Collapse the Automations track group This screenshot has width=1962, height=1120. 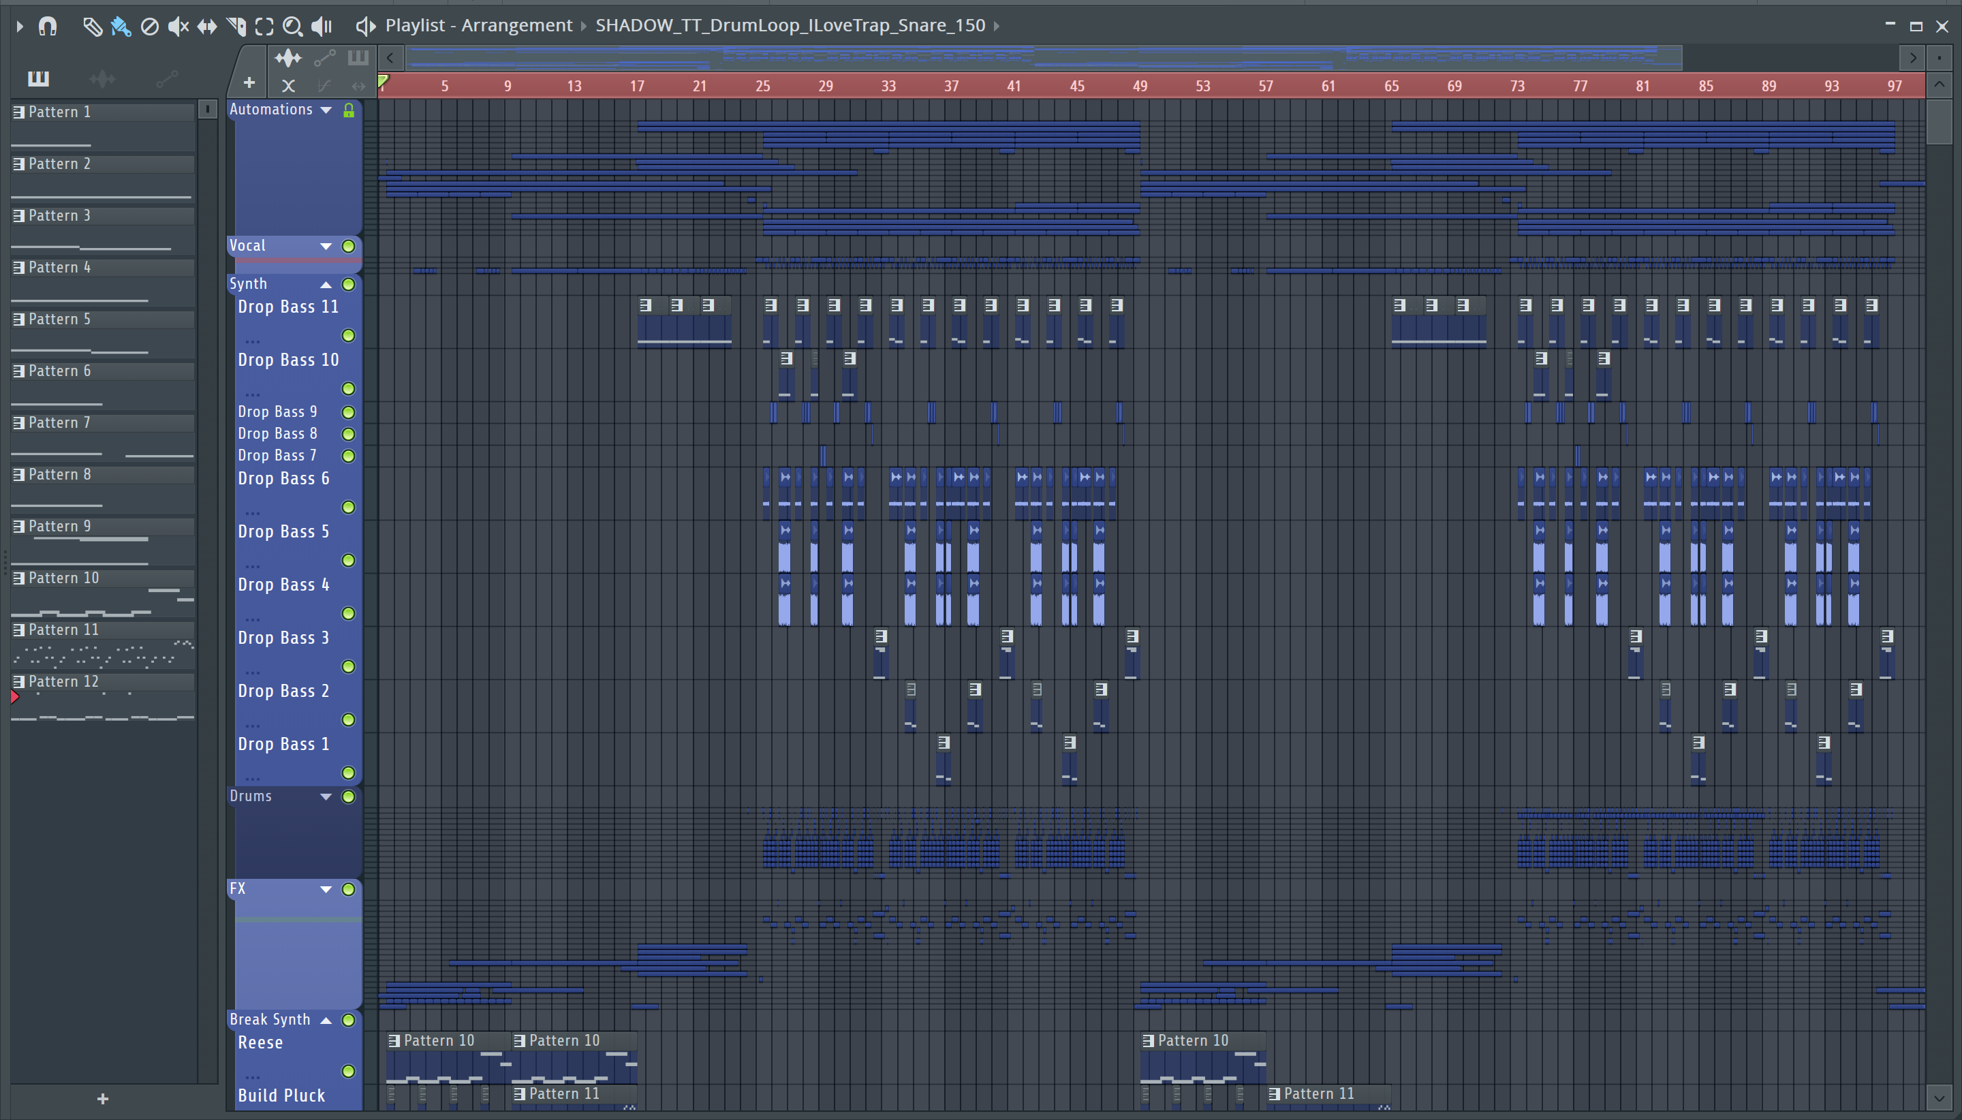tap(326, 110)
